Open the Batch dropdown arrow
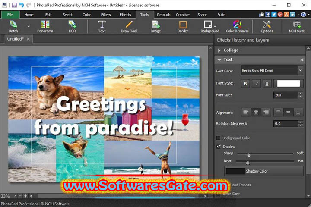 tap(29, 26)
